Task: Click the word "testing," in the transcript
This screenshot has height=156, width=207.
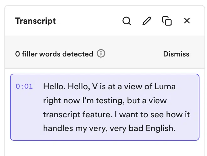Action: [110, 101]
